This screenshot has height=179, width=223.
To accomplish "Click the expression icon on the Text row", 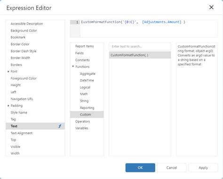I will pyautogui.click(x=60, y=126).
